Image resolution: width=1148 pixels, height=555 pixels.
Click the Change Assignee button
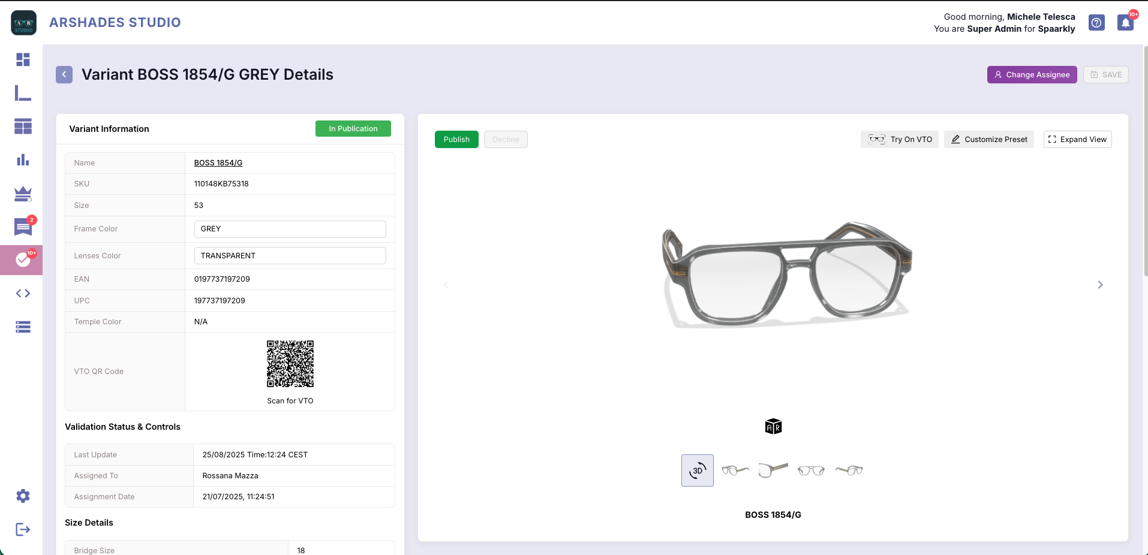[1032, 74]
